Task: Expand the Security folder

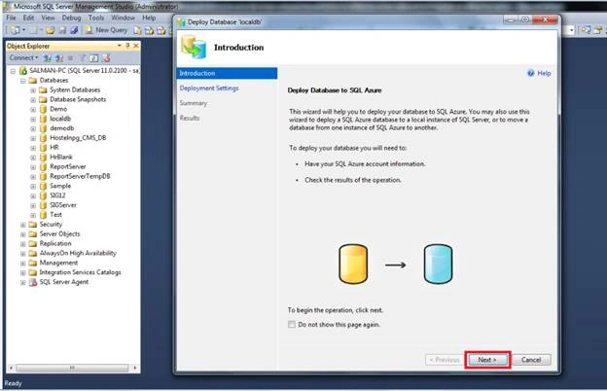Action: point(22,225)
